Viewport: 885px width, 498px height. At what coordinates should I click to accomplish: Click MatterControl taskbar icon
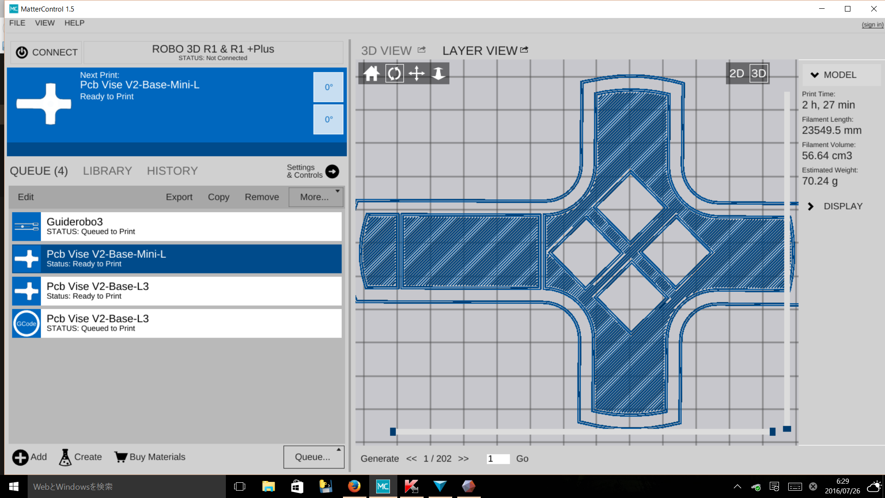coord(383,486)
